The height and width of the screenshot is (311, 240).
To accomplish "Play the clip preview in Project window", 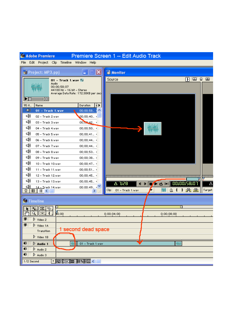I will coord(26,99).
